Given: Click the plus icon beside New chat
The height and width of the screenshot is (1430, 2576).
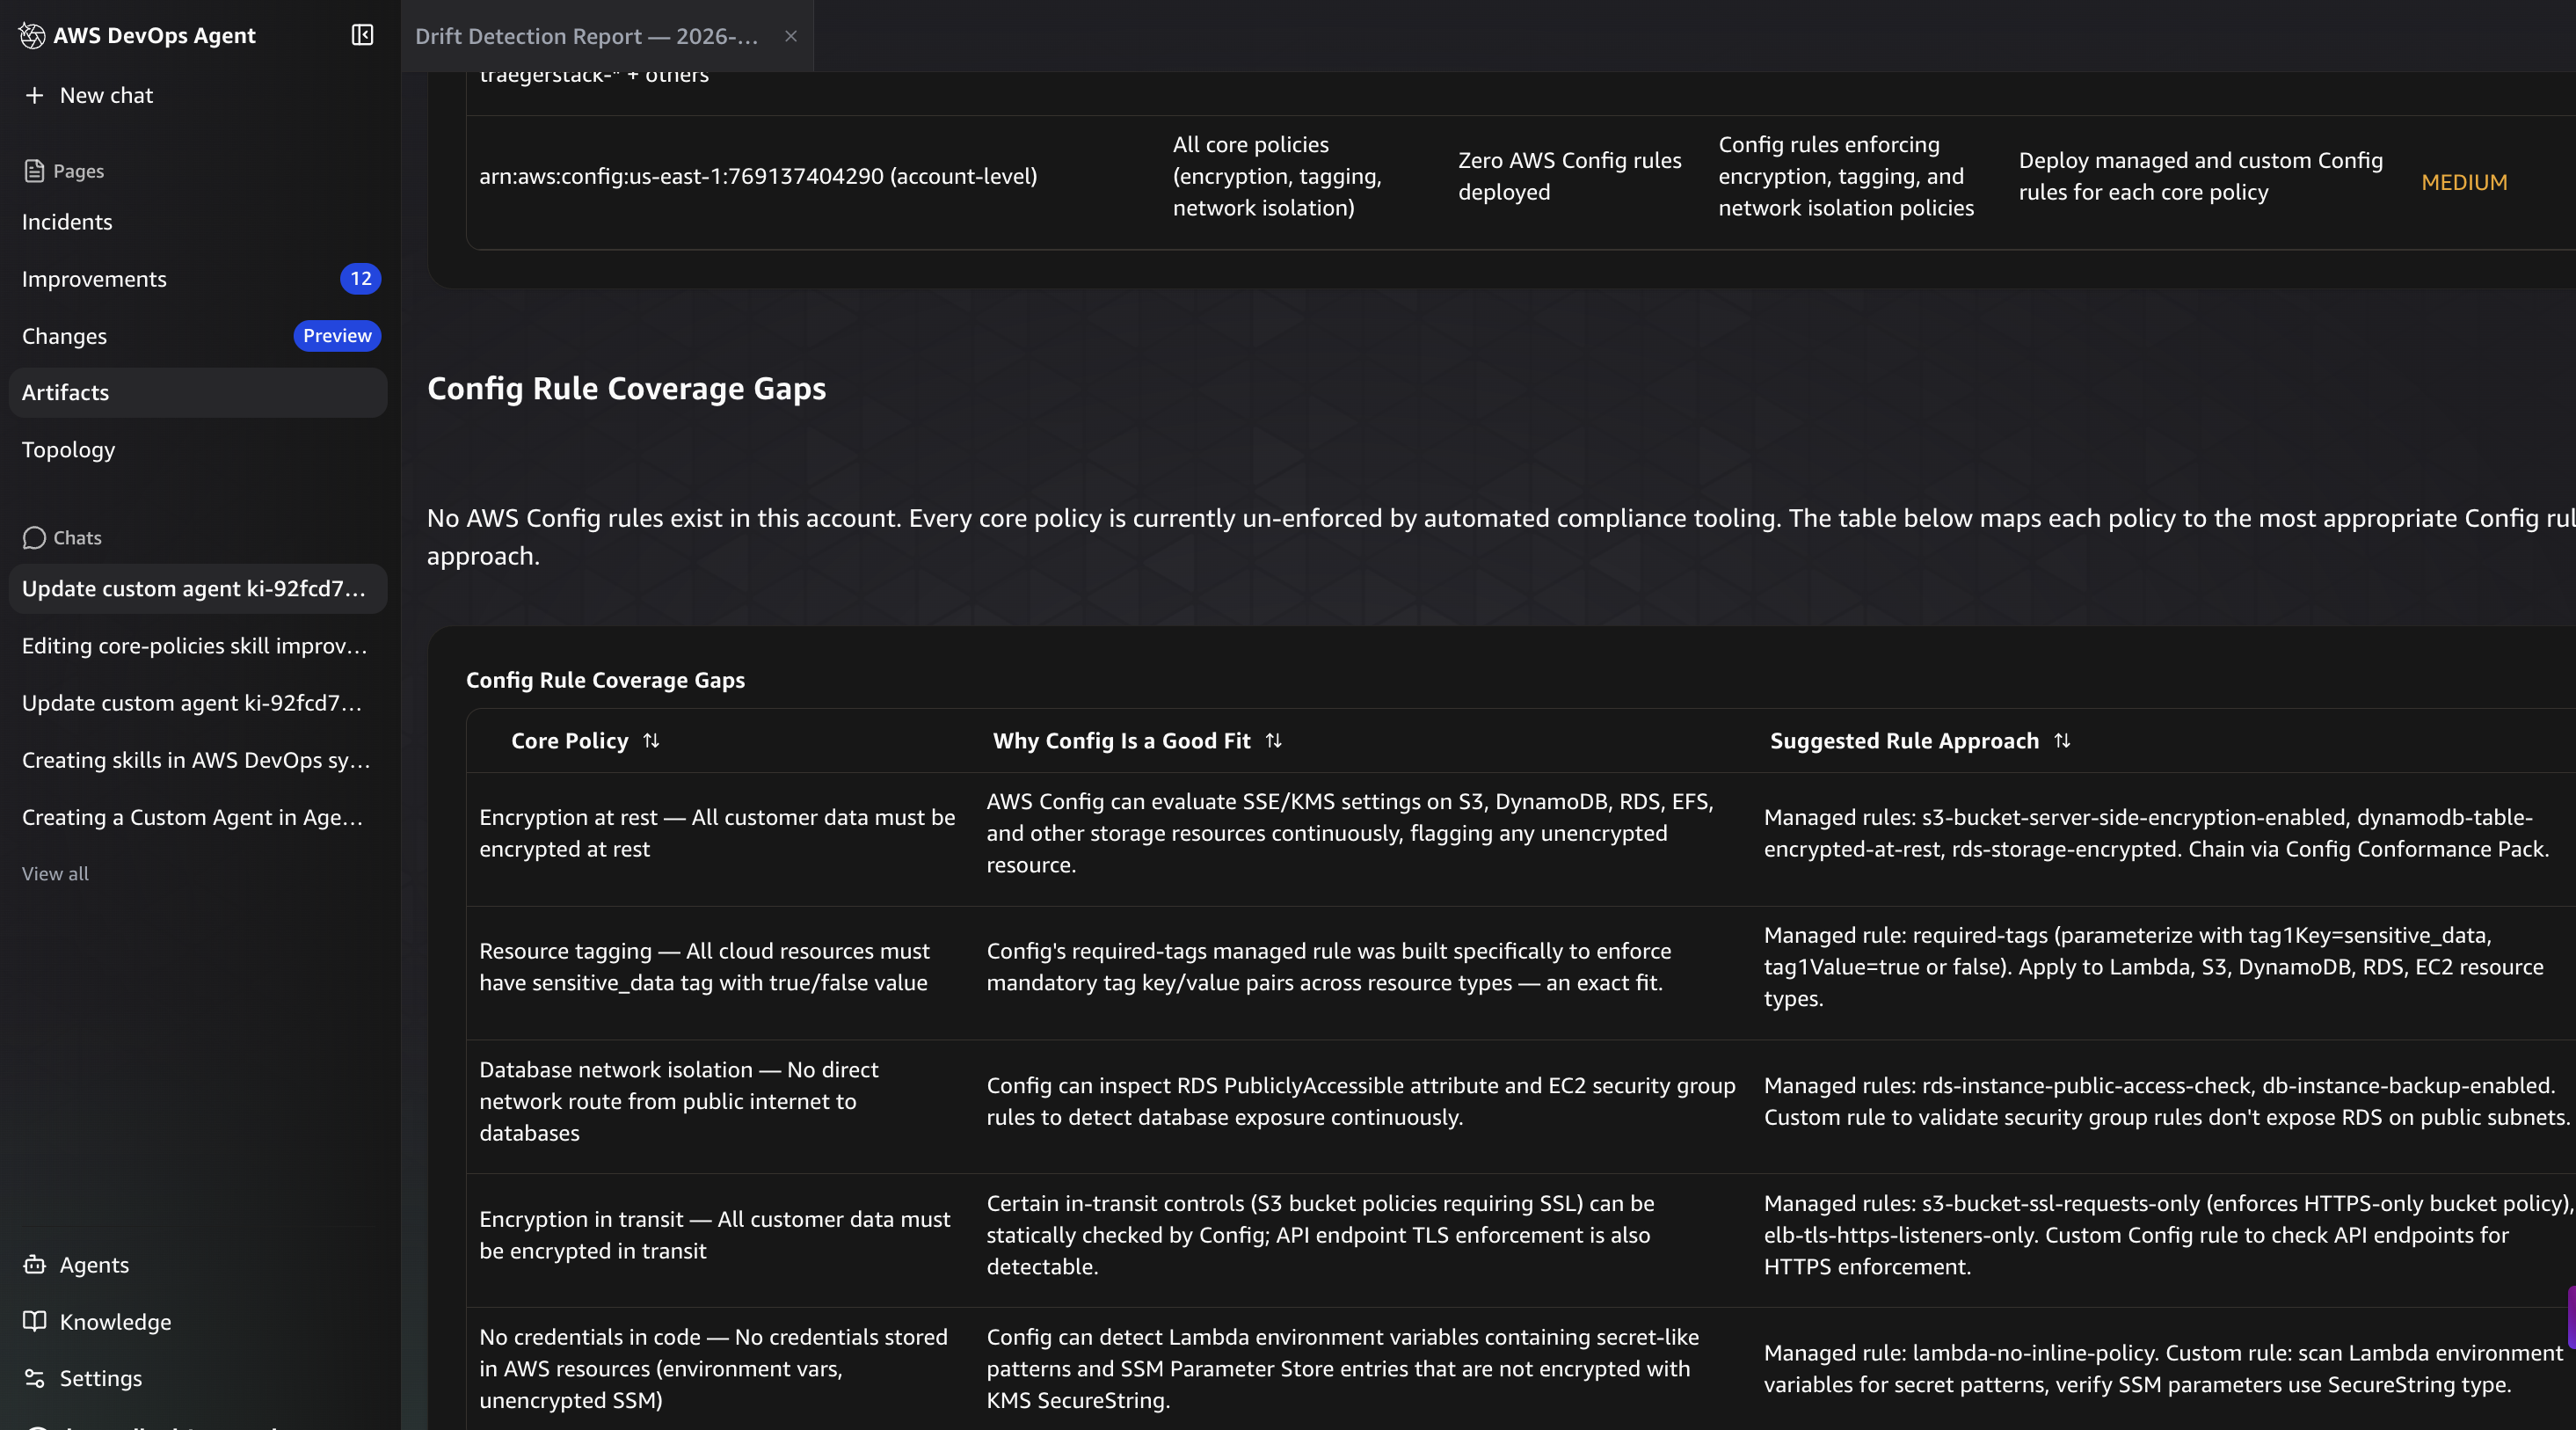Looking at the screenshot, I should coord(35,95).
